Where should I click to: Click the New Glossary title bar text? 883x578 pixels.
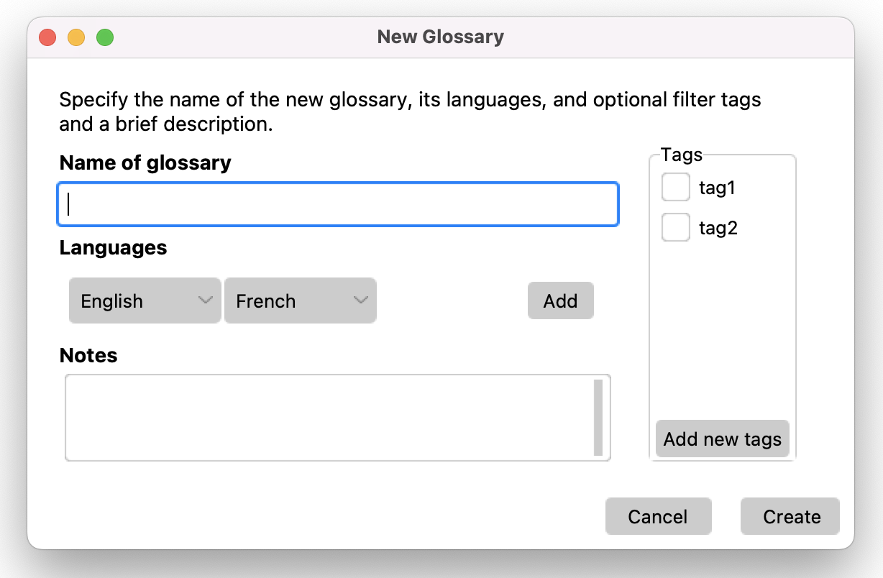tap(440, 37)
